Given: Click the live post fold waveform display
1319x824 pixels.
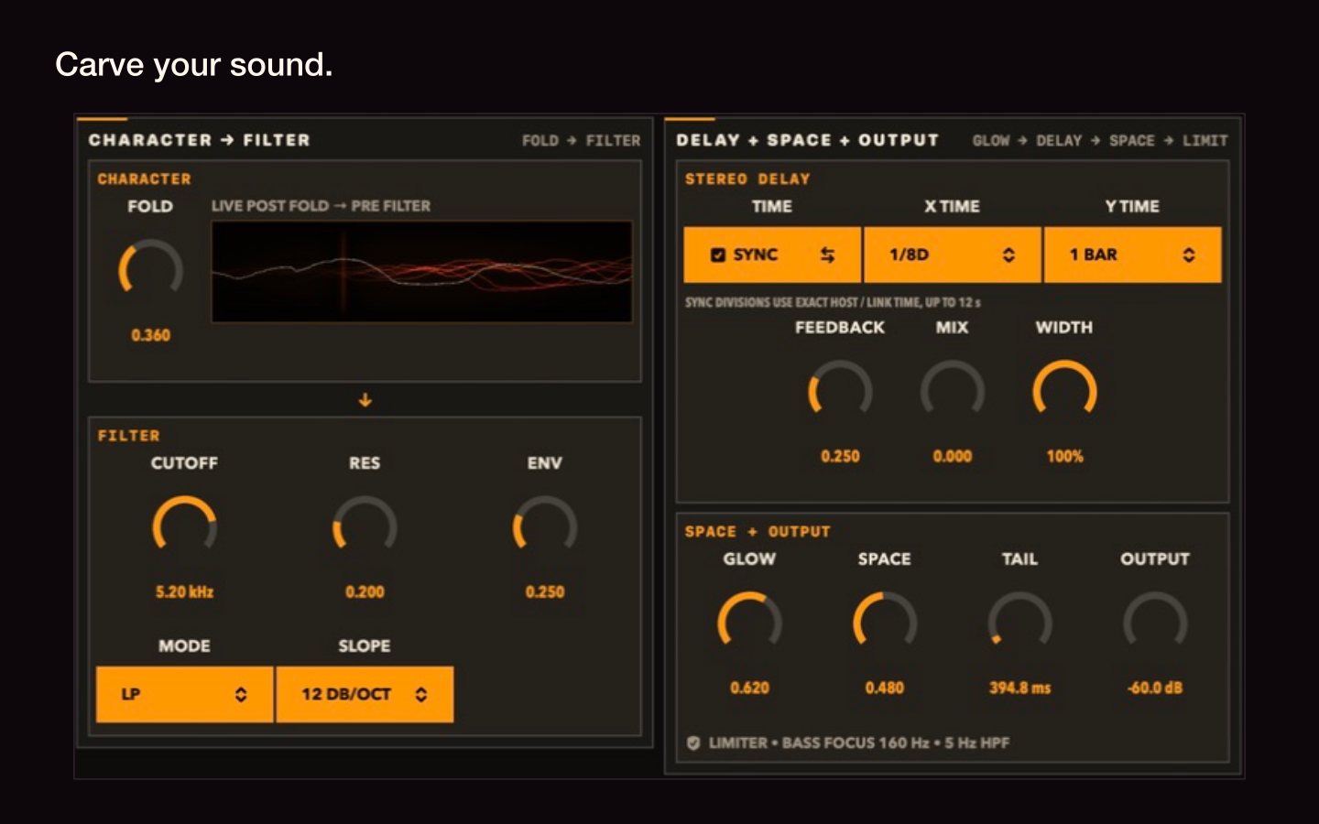Looking at the screenshot, I should click(x=422, y=271).
